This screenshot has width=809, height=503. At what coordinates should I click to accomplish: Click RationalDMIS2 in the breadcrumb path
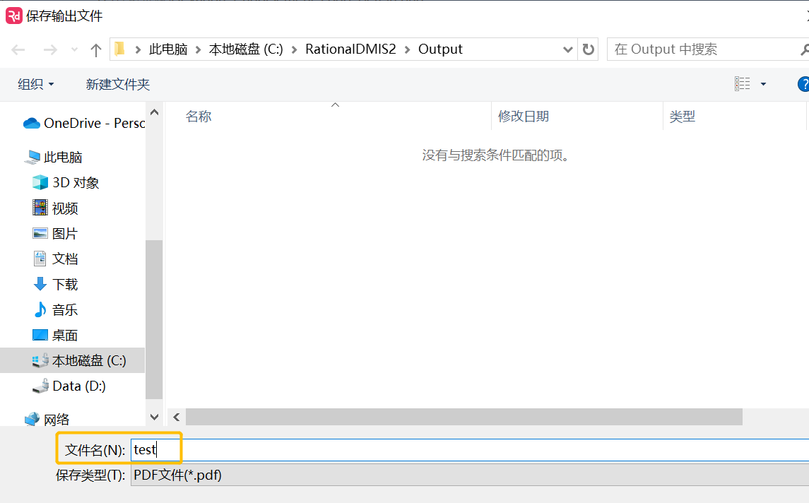click(350, 49)
